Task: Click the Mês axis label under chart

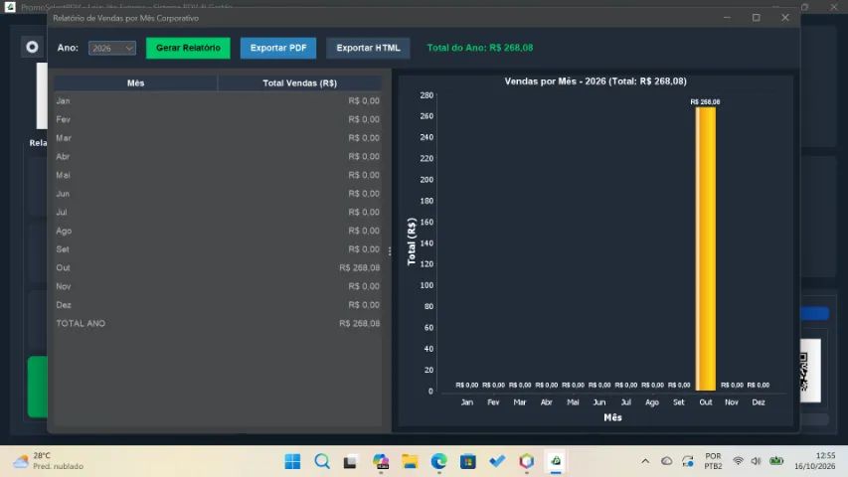Action: point(612,417)
